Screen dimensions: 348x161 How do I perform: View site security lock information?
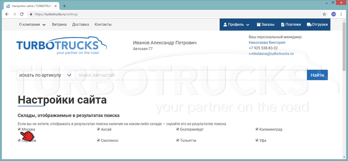tap(31, 14)
